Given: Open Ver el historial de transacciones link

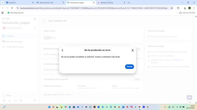Looking at the screenshot, I should 163,37.
